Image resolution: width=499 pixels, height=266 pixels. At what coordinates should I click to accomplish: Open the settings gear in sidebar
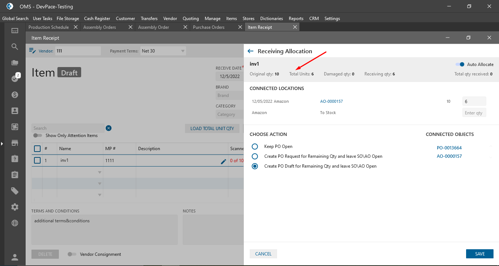point(15,207)
